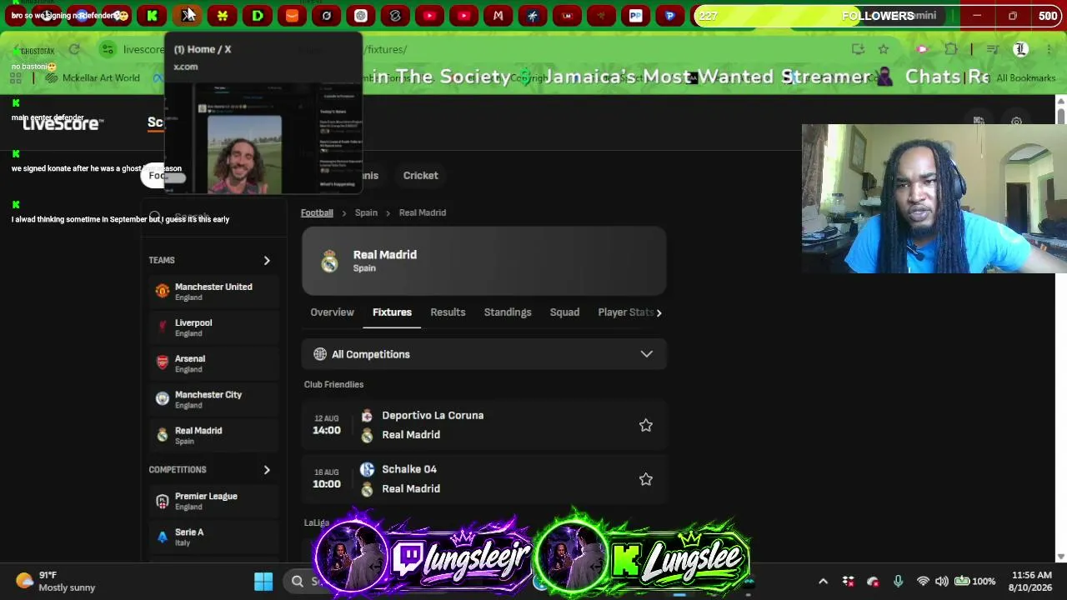The image size is (1067, 600).
Task: Switch to the X browser tab
Action: 188,15
